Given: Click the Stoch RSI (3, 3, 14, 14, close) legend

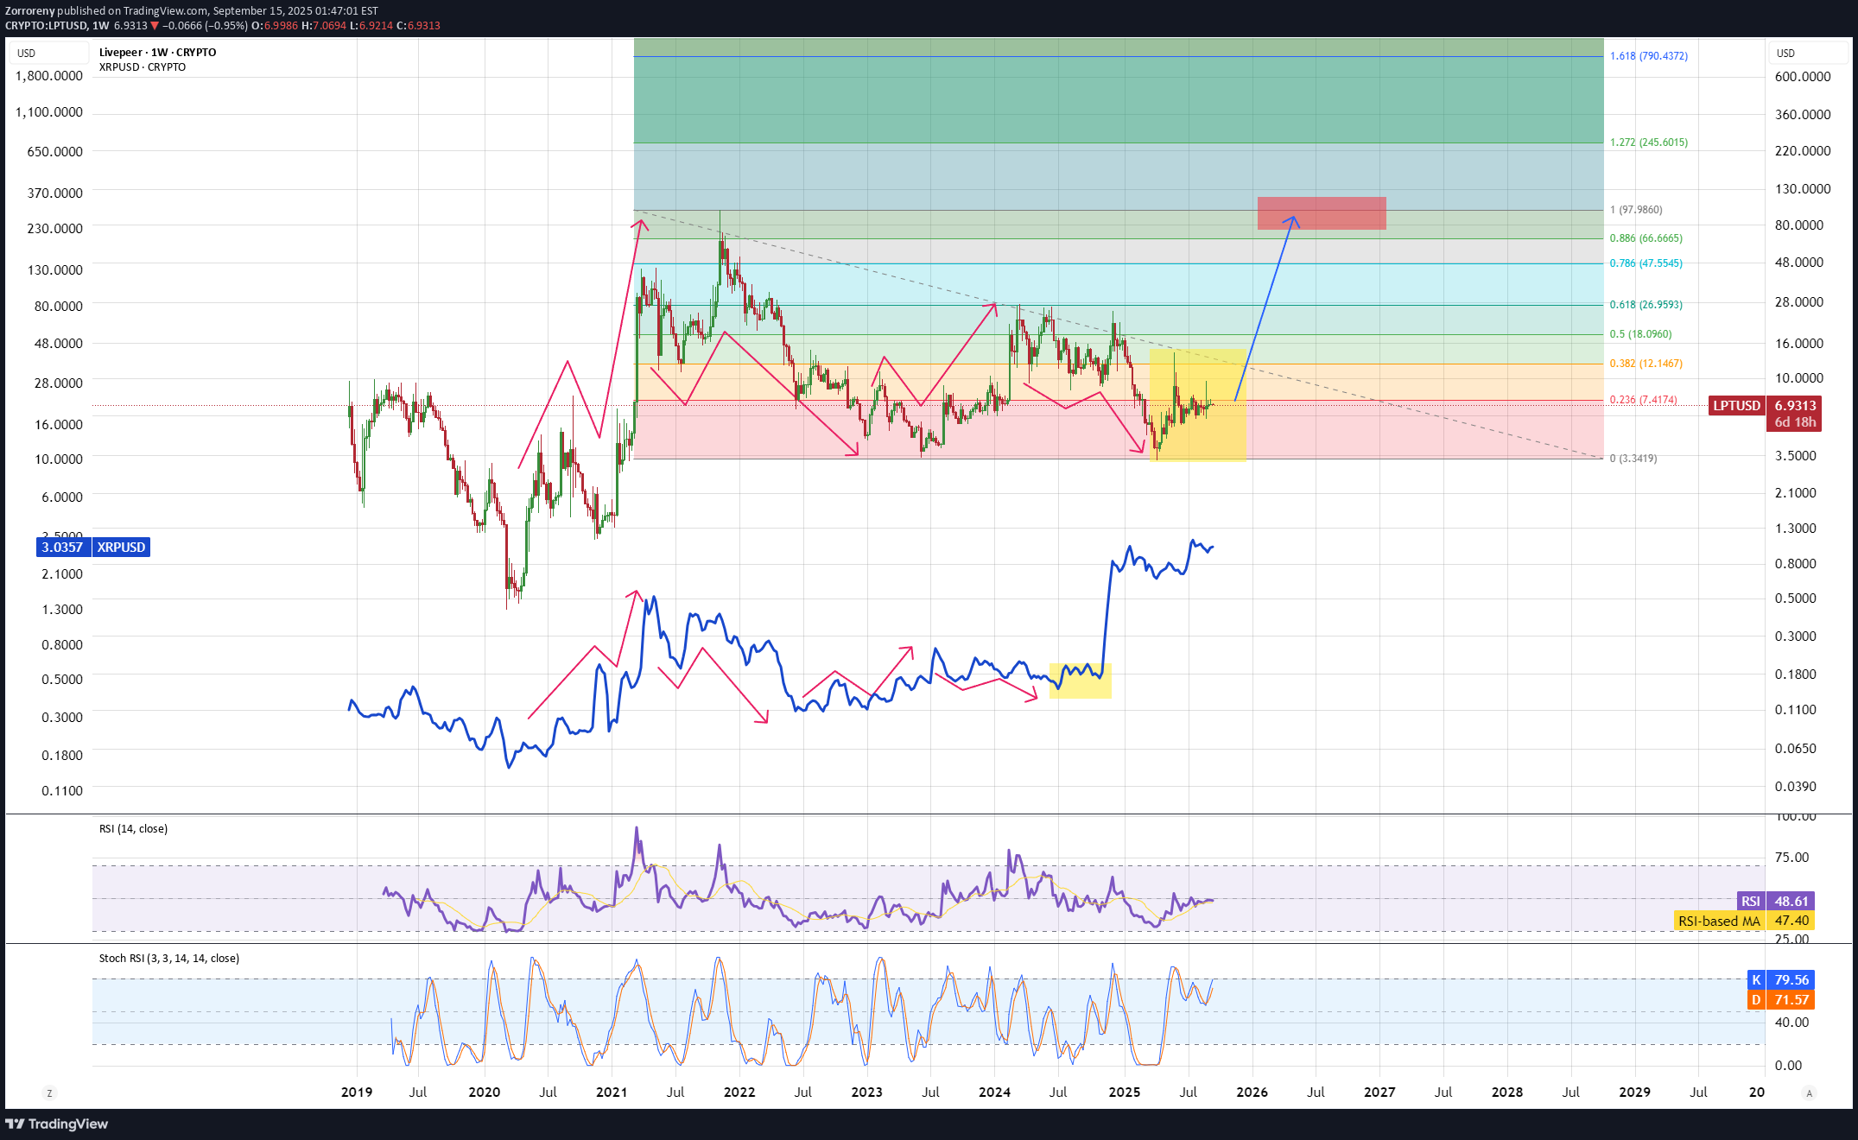Looking at the screenshot, I should click(x=168, y=958).
